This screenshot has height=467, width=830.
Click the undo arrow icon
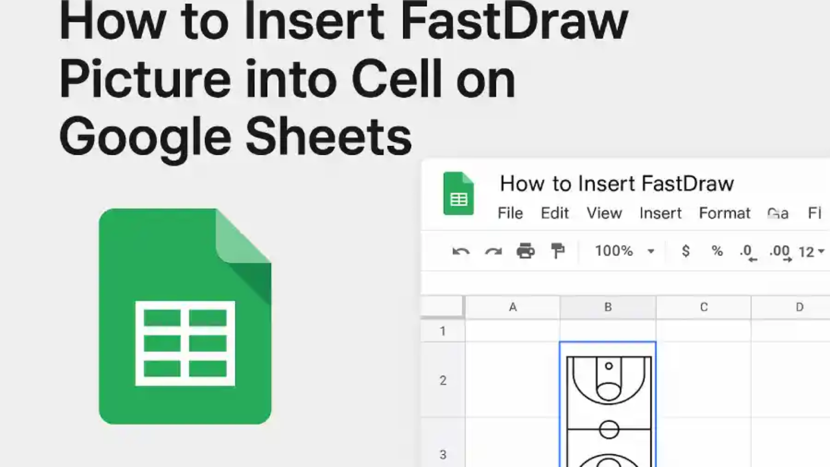pyautogui.click(x=460, y=252)
